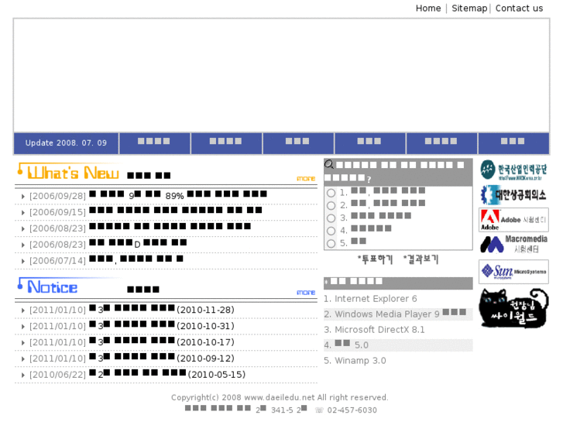Click the What's New heading graphic
Viewport: 563px width, 422px height.
click(x=68, y=172)
